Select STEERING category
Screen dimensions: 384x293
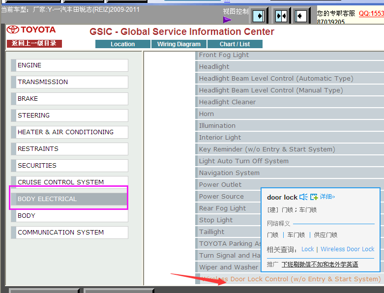point(69,116)
